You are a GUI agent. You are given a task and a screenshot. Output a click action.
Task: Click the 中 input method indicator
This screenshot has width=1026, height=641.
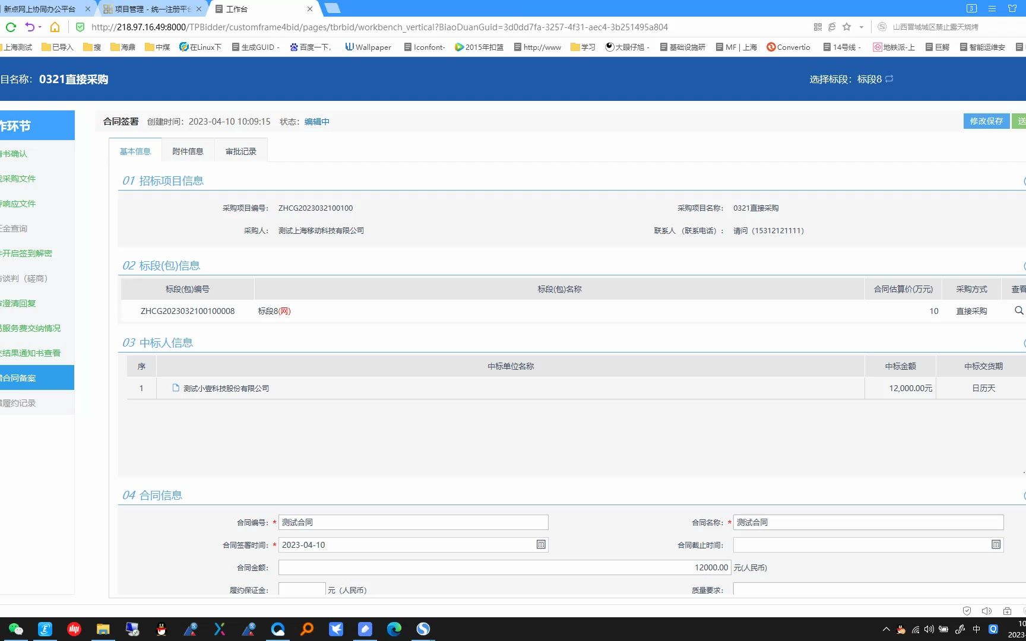[x=976, y=629]
